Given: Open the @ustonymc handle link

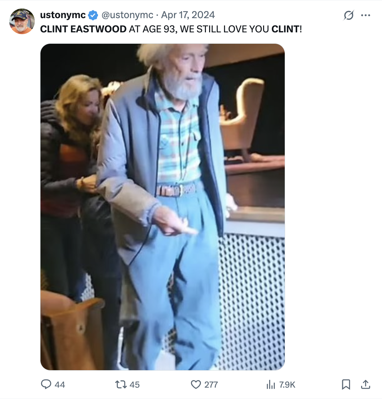Looking at the screenshot, I should 127,15.
